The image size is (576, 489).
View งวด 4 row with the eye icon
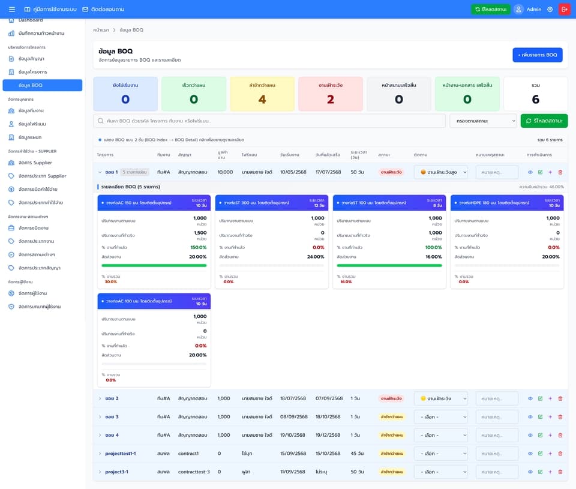coord(530,435)
